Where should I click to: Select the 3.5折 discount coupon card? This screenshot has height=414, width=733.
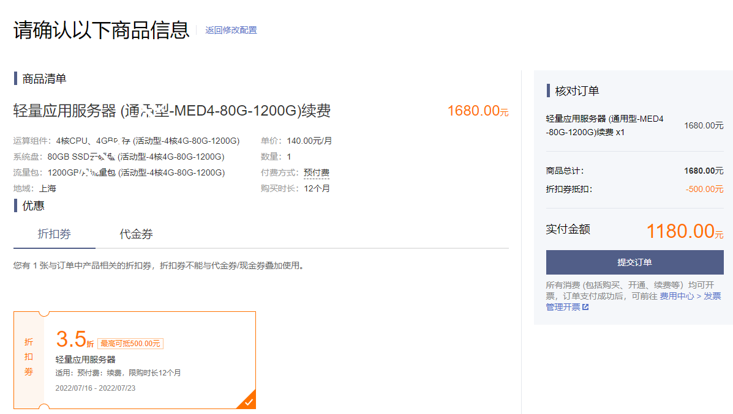pos(149,360)
